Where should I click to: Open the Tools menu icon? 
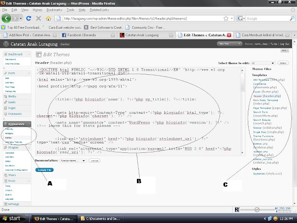(6, 181)
